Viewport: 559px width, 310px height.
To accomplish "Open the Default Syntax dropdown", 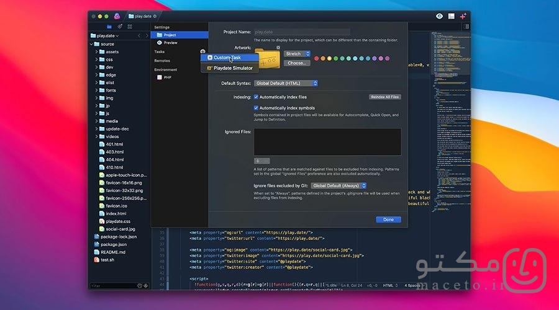I will tap(286, 83).
